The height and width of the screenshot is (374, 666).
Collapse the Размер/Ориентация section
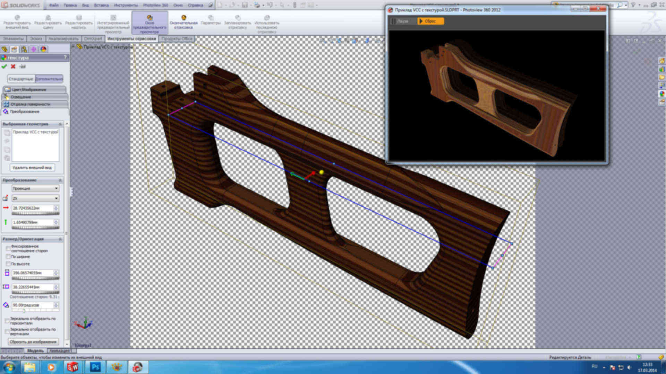(60, 239)
